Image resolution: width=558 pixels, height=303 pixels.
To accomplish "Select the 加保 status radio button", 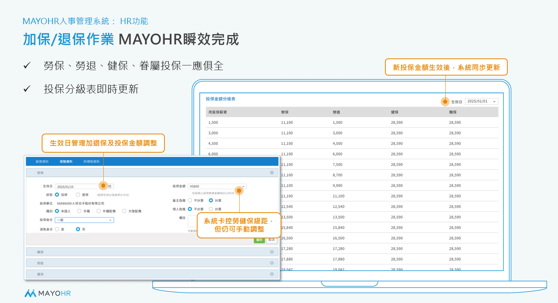I will [57, 194].
